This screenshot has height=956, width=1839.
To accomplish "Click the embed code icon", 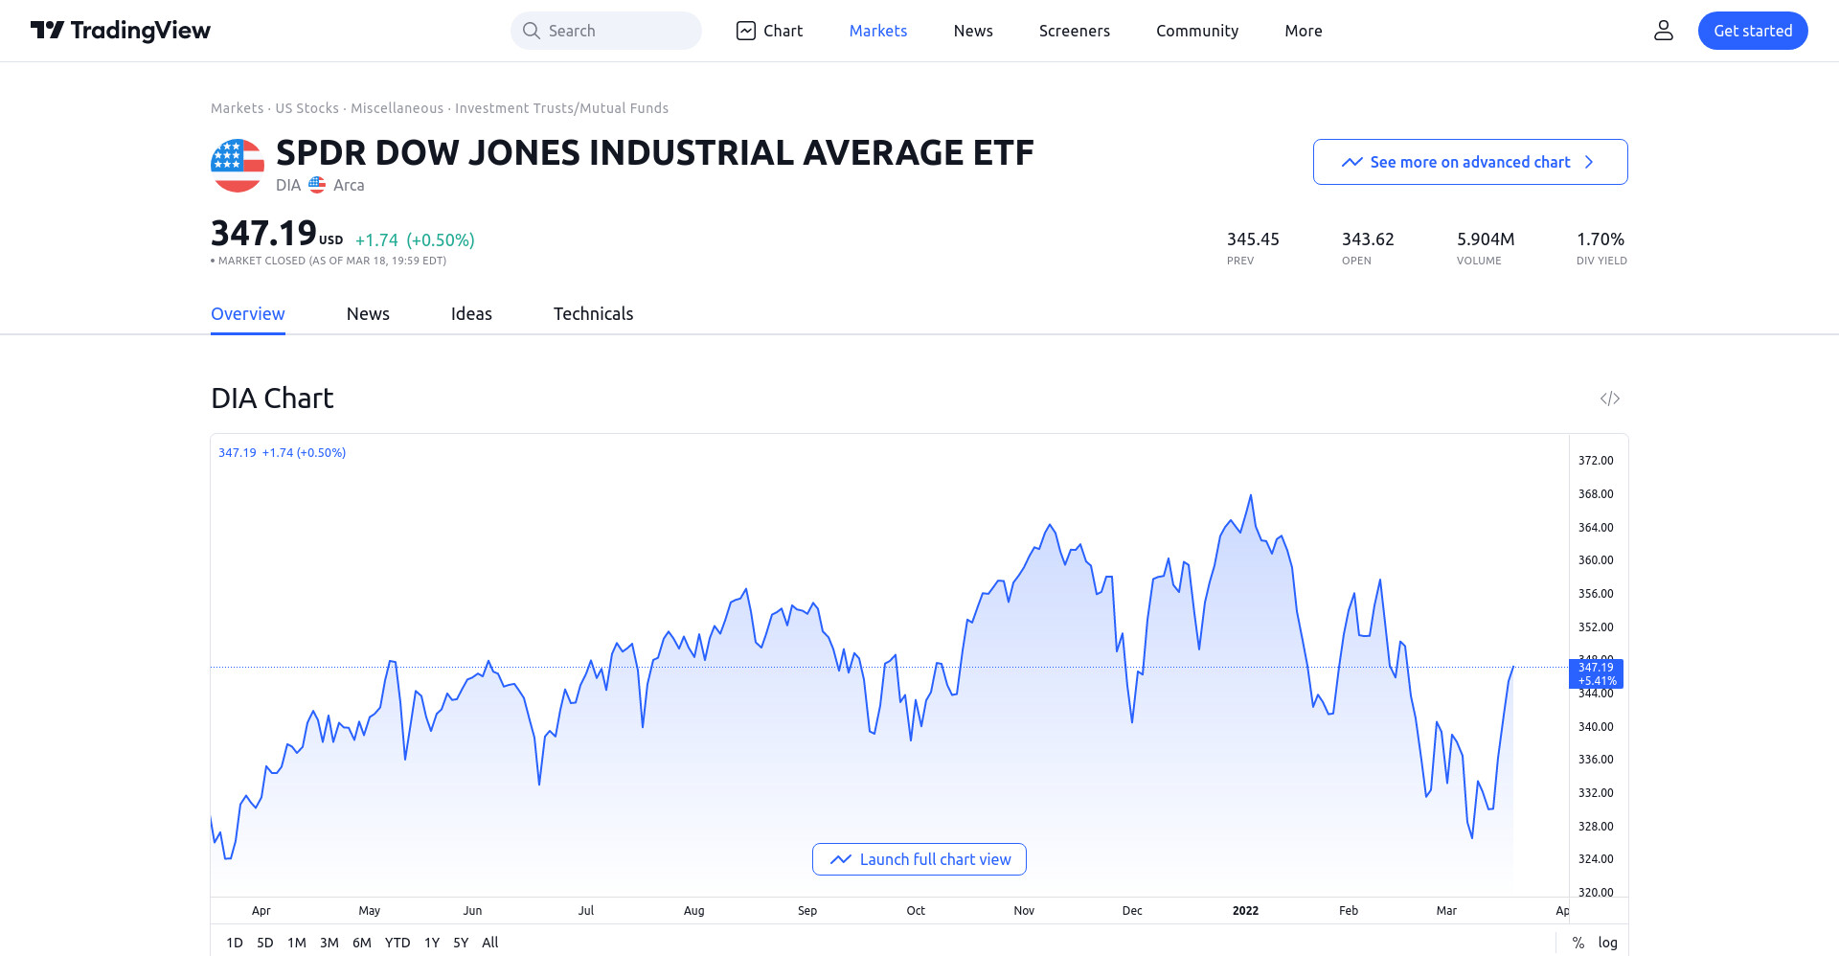I will tap(1610, 398).
